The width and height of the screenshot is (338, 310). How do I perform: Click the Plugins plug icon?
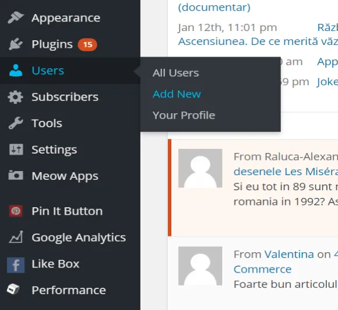click(16, 44)
